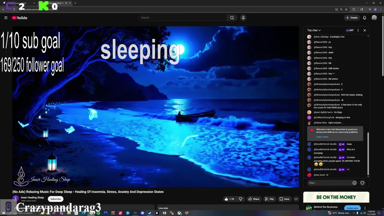Image resolution: width=384 pixels, height=216 pixels.
Task: Close the Relaxing Music YouTube tab
Action: coord(70,3)
